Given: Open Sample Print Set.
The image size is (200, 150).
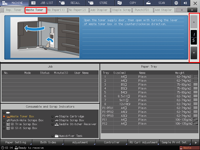Looking at the screenshot, I should pyautogui.click(x=175, y=142).
